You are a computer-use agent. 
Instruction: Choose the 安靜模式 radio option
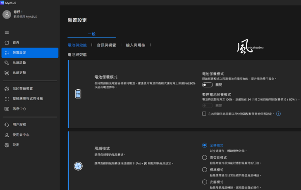tap(205, 182)
